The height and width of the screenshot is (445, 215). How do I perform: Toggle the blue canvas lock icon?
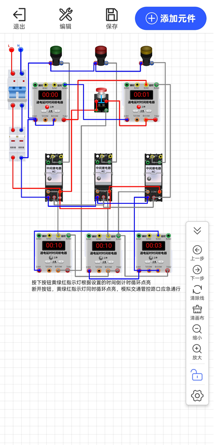click(x=197, y=375)
